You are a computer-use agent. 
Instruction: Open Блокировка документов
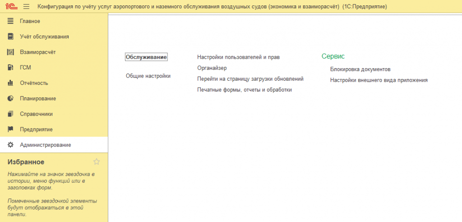click(360, 69)
